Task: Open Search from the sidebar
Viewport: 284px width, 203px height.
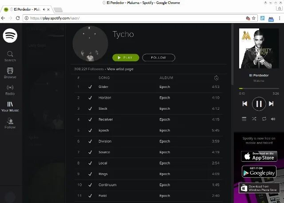Action: point(10,56)
